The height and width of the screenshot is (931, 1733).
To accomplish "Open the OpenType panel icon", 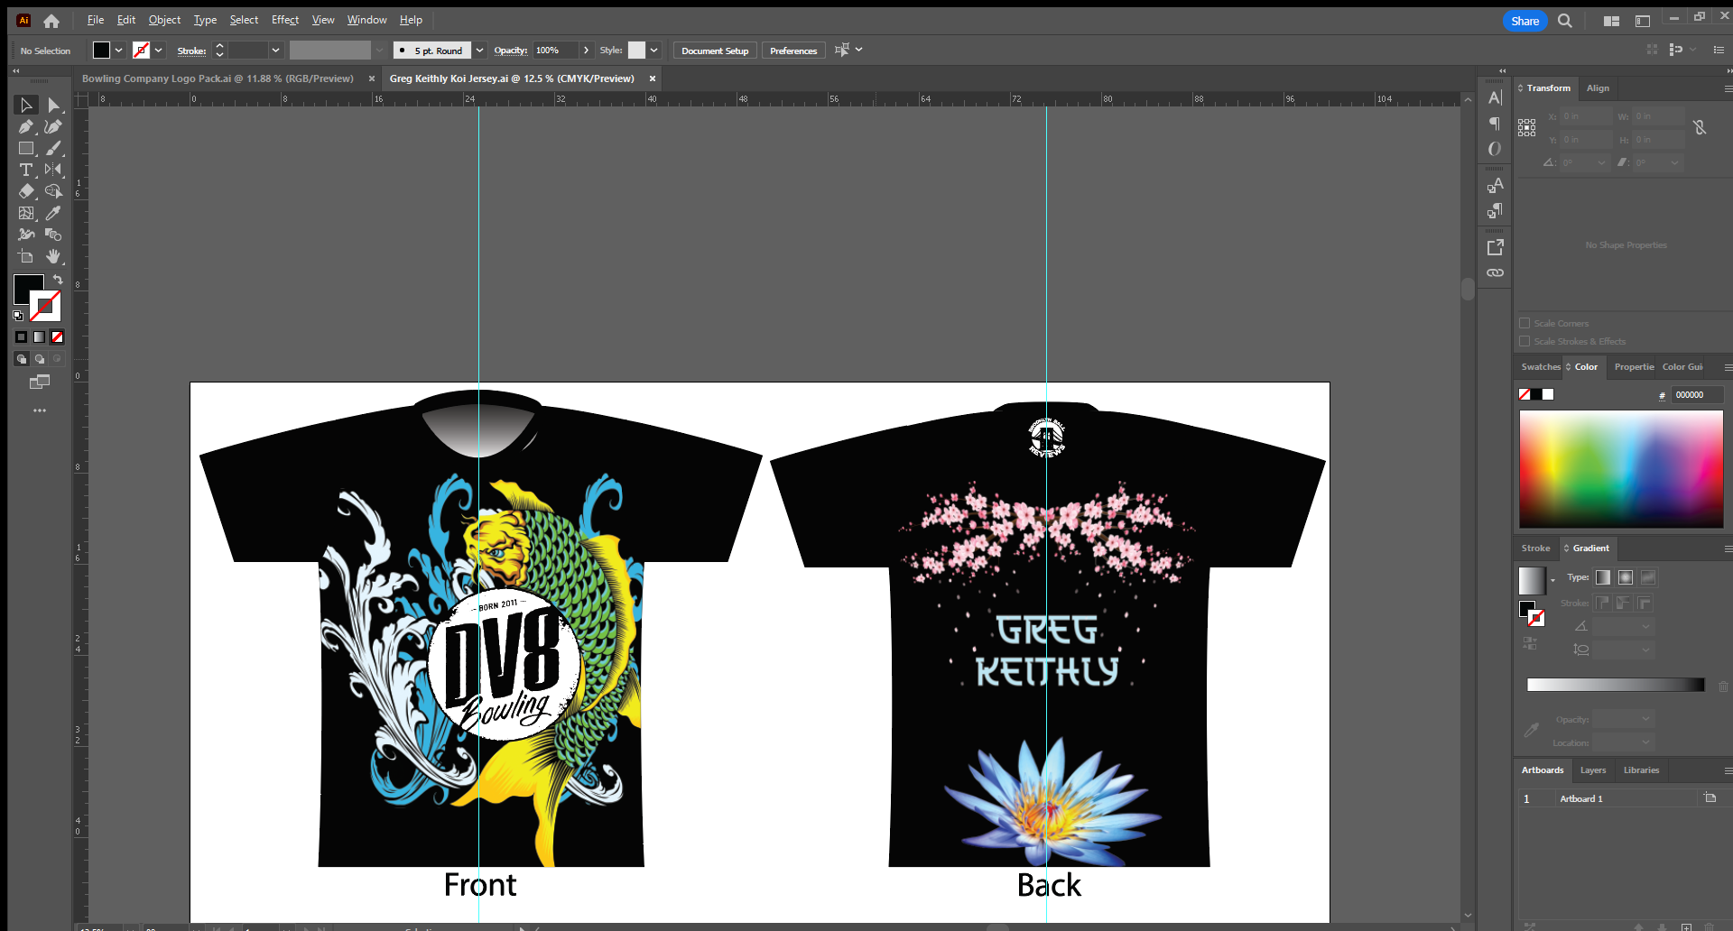I will 1495,149.
